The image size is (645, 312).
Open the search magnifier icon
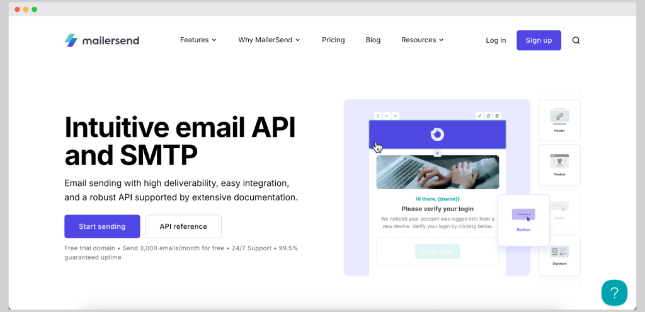tap(576, 40)
